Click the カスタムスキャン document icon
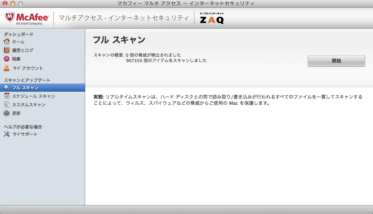This screenshot has width=373, height=214. (7, 104)
